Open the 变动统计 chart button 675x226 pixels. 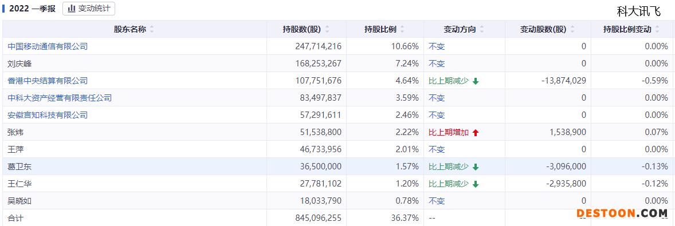[89, 8]
